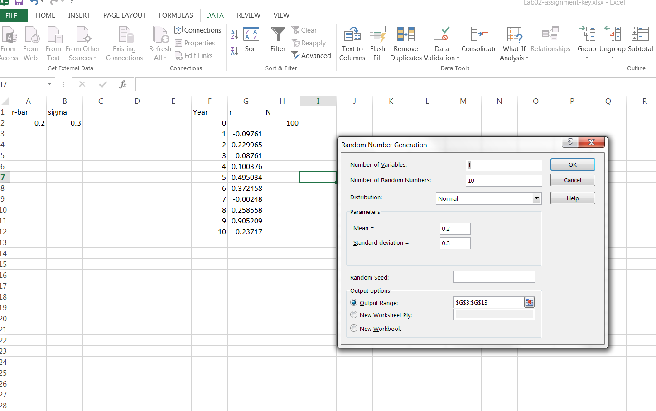The width and height of the screenshot is (656, 411).
Task: Click the Text to Columns icon
Action: tap(352, 34)
